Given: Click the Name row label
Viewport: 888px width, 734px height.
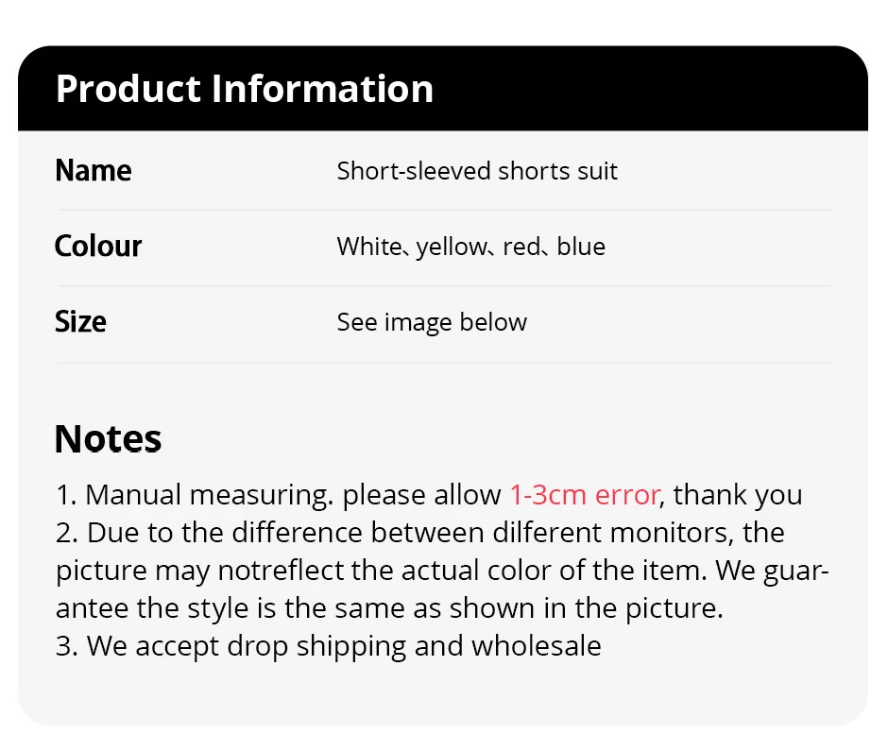Looking at the screenshot, I should point(93,171).
